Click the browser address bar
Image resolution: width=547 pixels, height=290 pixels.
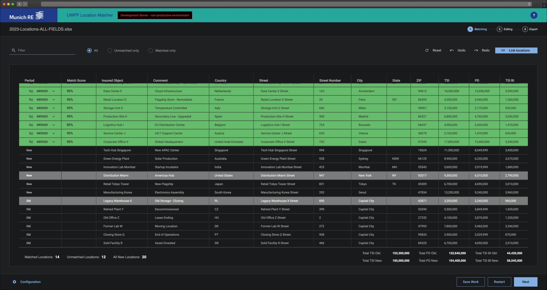(x=286, y=4)
